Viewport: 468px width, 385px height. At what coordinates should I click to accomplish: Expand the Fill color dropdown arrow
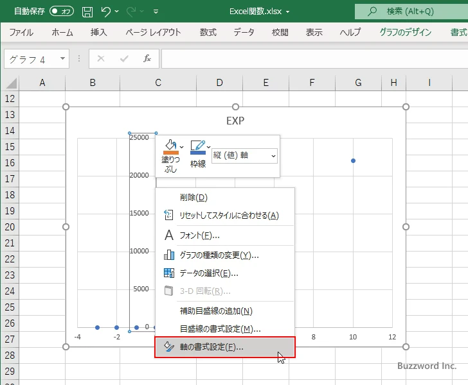coord(182,147)
